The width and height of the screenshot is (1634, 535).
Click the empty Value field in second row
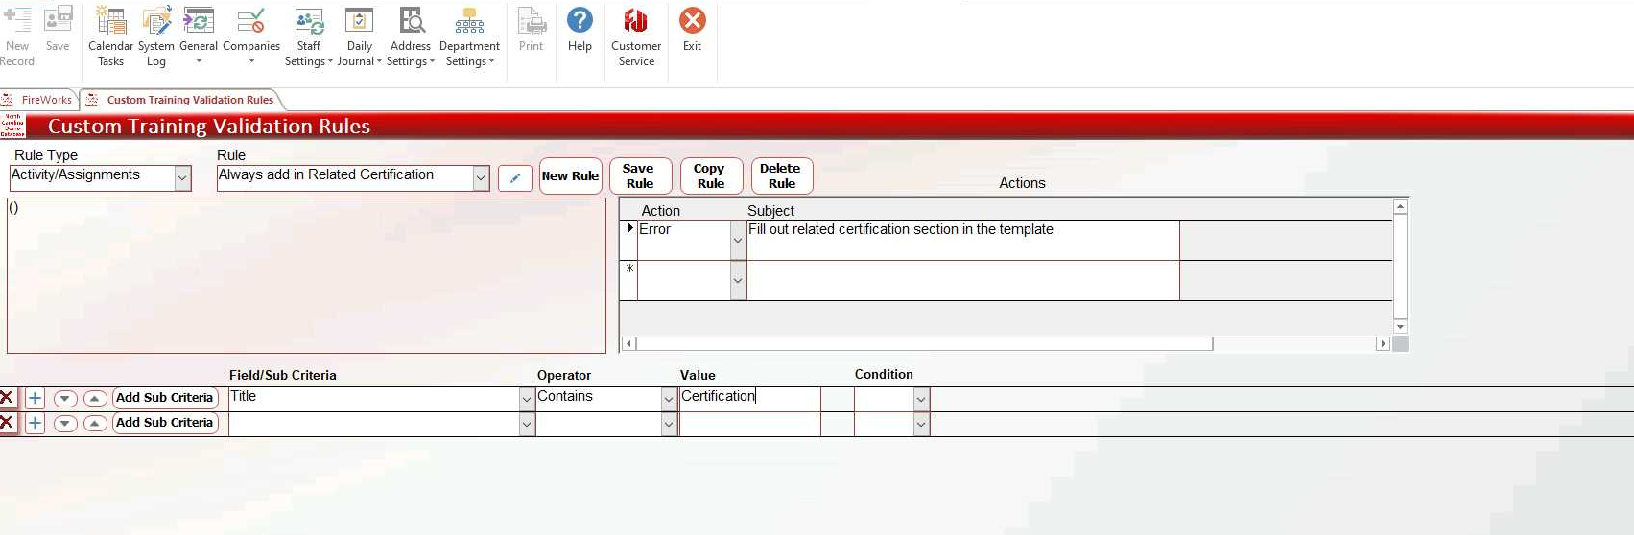tap(749, 424)
